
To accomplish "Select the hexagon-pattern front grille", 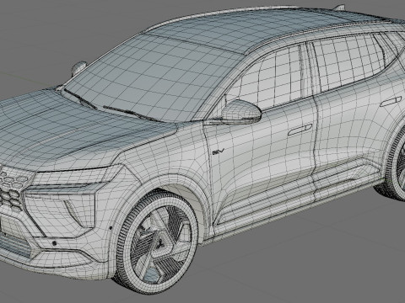I will tap(13, 189).
